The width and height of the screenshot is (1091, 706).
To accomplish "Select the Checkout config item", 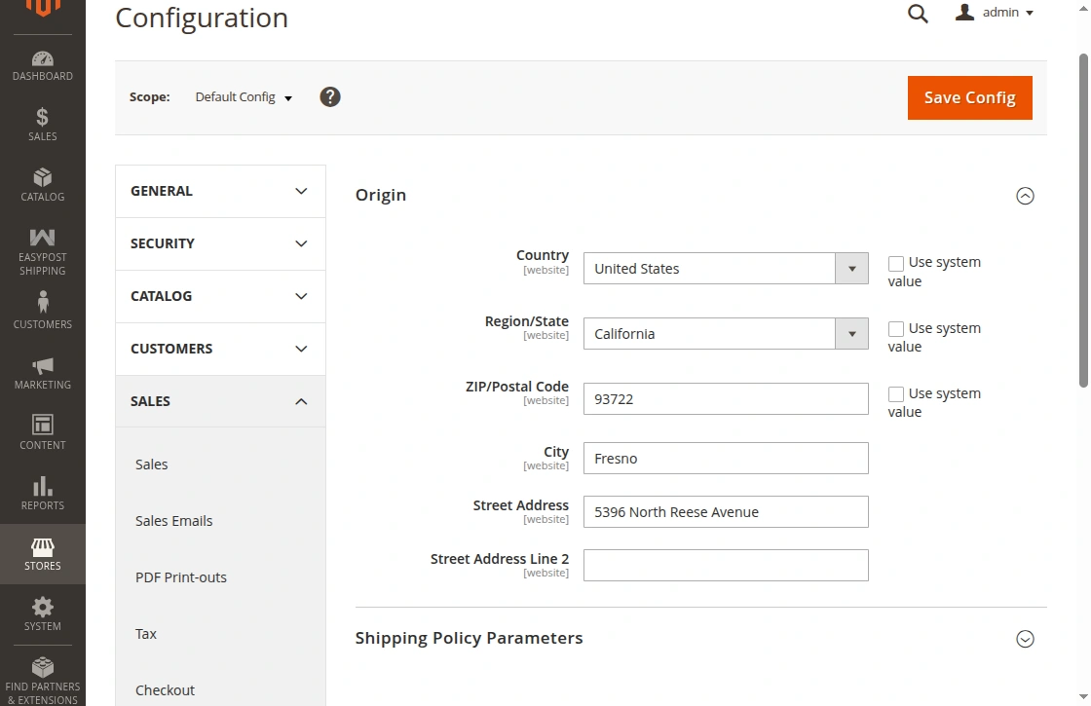I will click(x=165, y=690).
